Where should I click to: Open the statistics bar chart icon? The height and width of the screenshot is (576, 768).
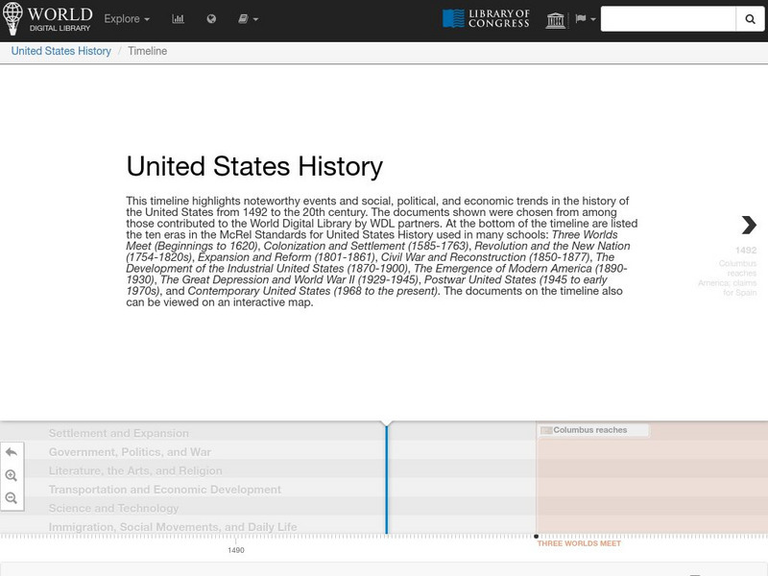178,19
